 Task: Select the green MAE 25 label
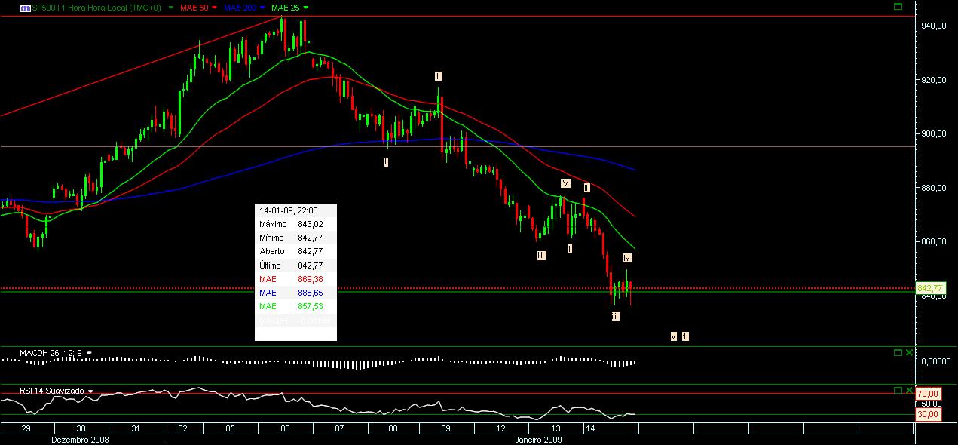click(284, 8)
